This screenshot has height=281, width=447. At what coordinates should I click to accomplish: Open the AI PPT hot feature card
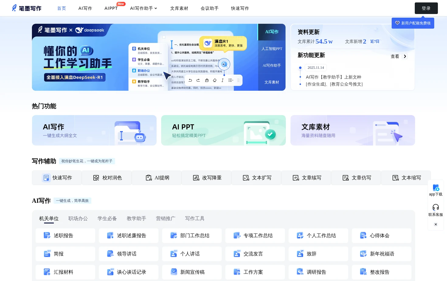point(223,130)
